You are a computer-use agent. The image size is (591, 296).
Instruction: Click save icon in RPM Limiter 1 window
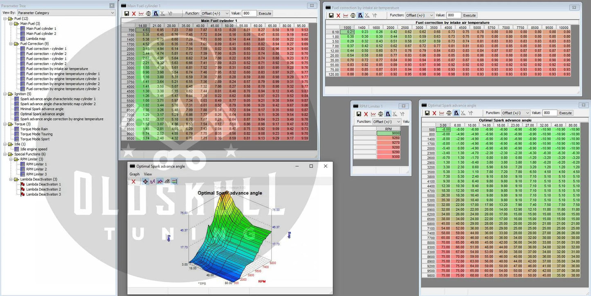pos(359,114)
